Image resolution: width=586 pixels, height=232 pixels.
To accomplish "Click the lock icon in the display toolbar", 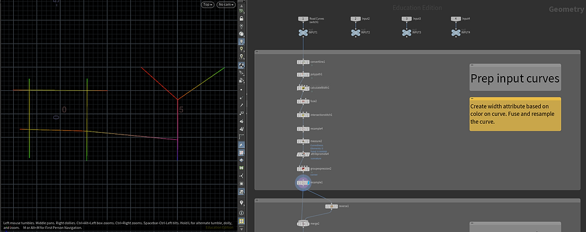I will (242, 19).
